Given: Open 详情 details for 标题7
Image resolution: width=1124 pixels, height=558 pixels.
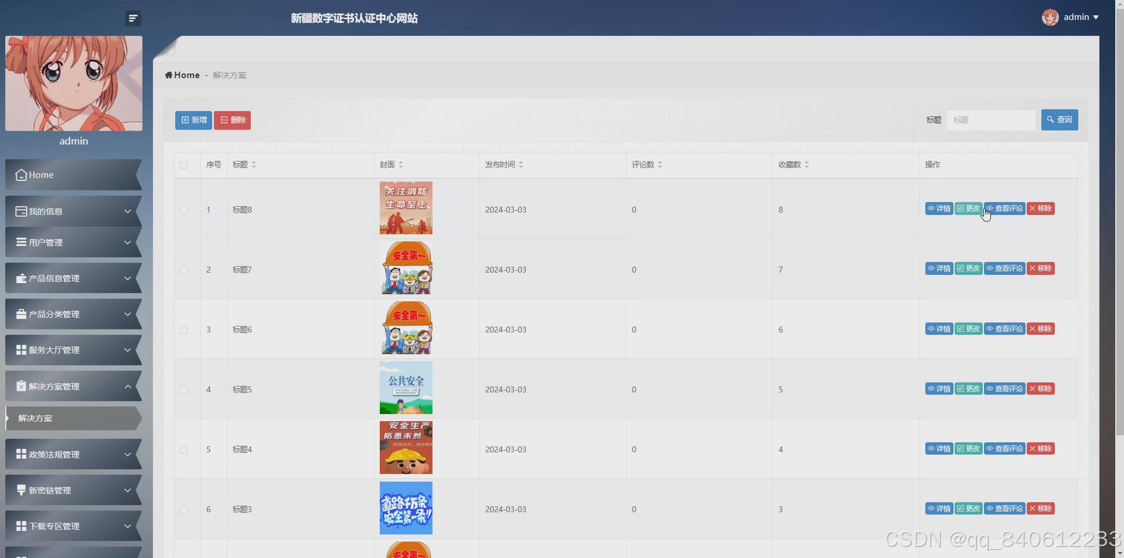Looking at the screenshot, I should point(939,268).
